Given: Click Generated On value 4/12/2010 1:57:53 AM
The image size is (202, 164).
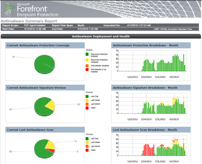Looking at the screenshot, I should coord(139,25).
